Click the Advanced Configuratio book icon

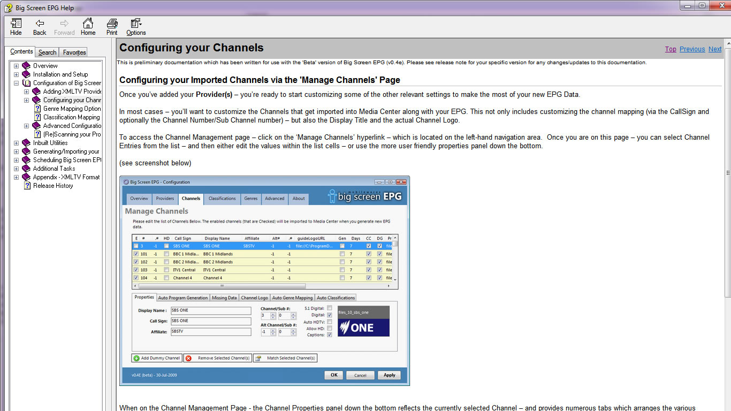[36, 126]
